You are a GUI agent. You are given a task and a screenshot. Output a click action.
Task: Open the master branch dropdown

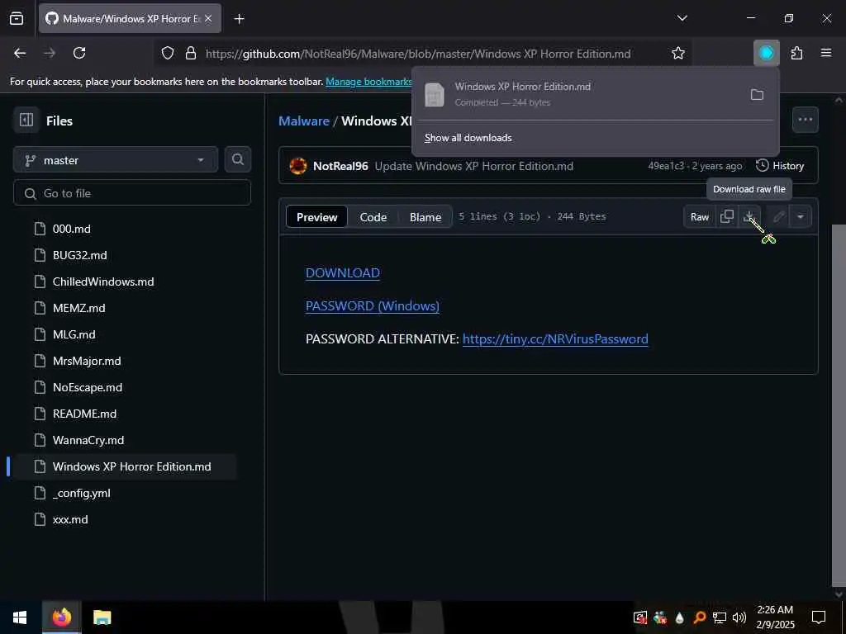(116, 160)
